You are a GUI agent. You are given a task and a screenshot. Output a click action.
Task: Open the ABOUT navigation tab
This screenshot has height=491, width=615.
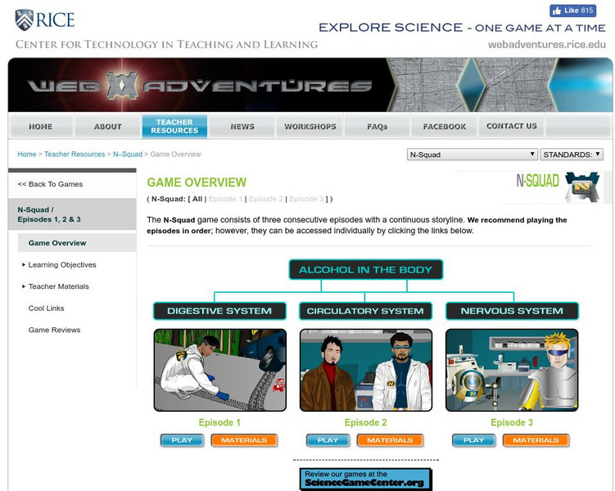point(108,126)
